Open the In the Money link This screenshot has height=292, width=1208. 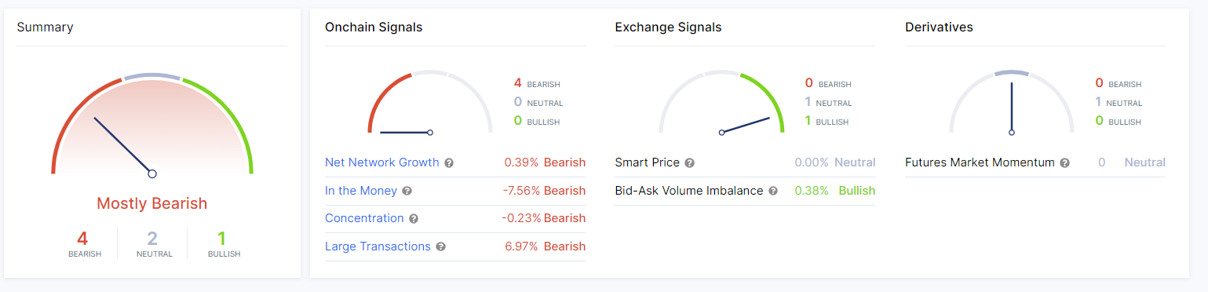point(361,191)
